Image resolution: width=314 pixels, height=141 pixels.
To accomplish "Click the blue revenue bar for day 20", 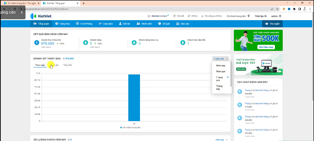I will coord(134,98).
